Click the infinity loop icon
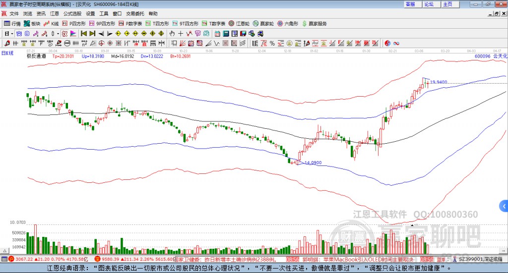Image resolution: width=508 pixels, height=273 pixels. click(x=396, y=43)
